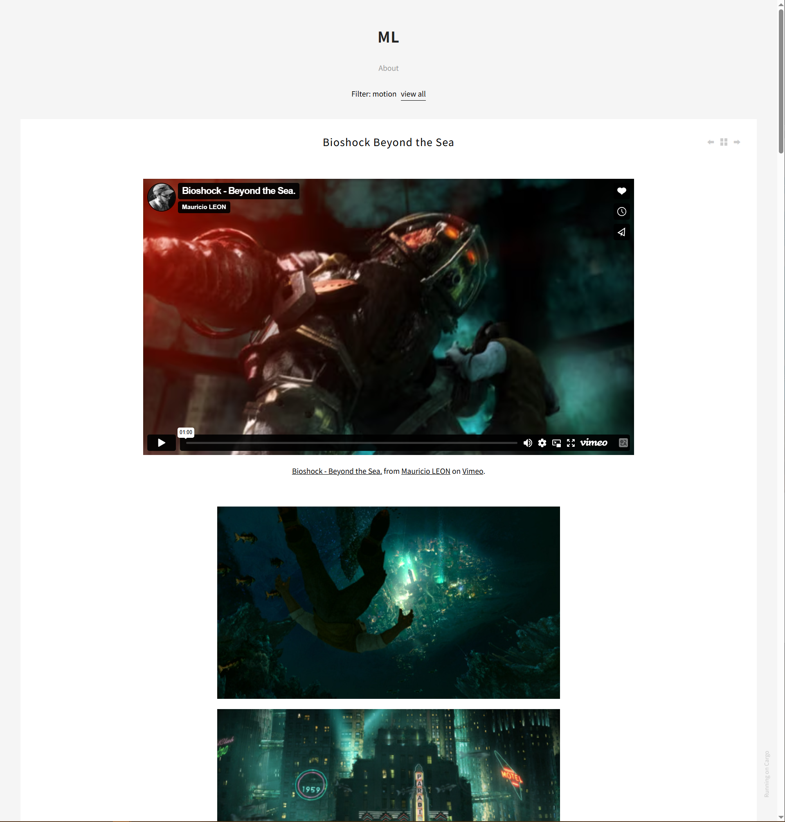Screen dimensions: 785x822
Task: Open video title 'Bioshock - Beyond the Sea.' overlay
Action: [x=238, y=191]
